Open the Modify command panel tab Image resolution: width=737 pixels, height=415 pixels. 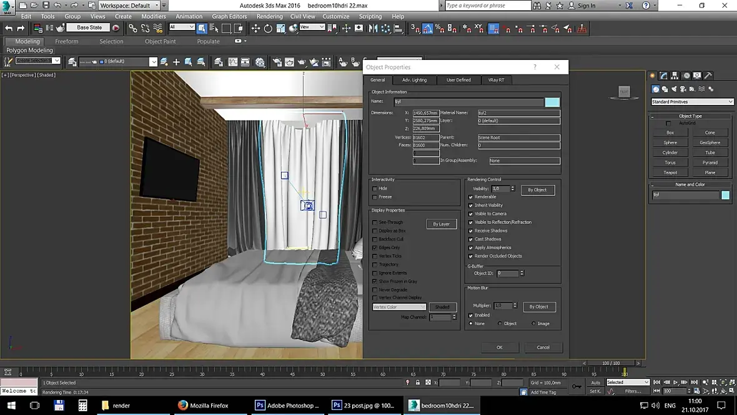[664, 76]
